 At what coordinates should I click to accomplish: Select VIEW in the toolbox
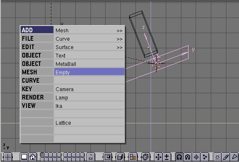(x=37, y=105)
